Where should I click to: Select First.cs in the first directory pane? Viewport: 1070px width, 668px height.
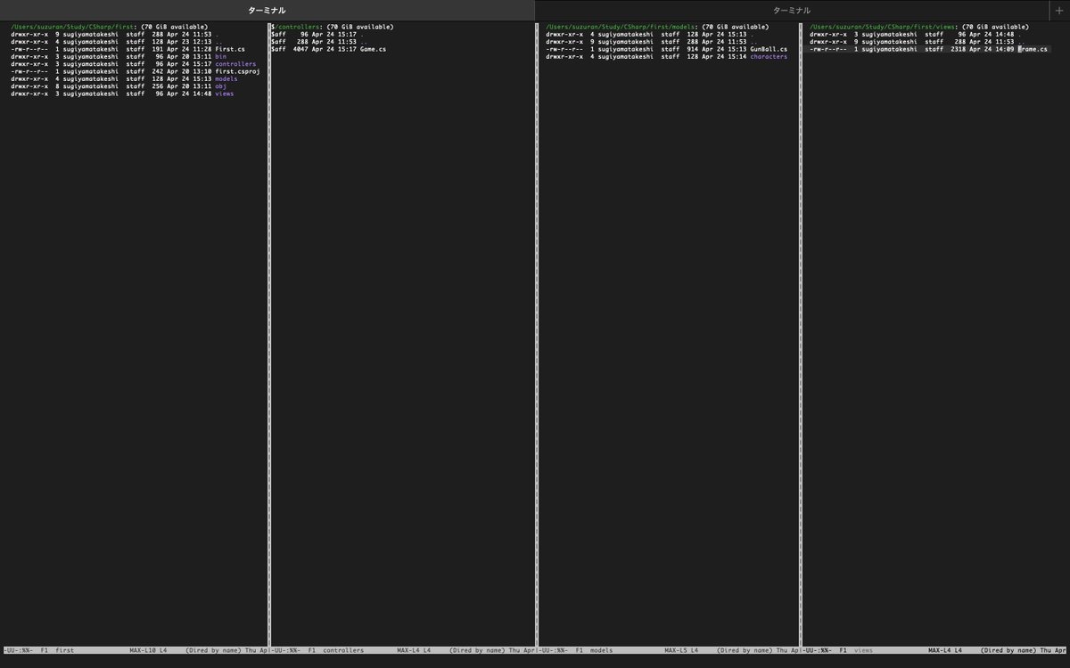pyautogui.click(x=230, y=49)
